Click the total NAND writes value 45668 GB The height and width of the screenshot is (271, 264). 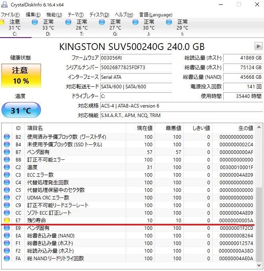(243, 77)
